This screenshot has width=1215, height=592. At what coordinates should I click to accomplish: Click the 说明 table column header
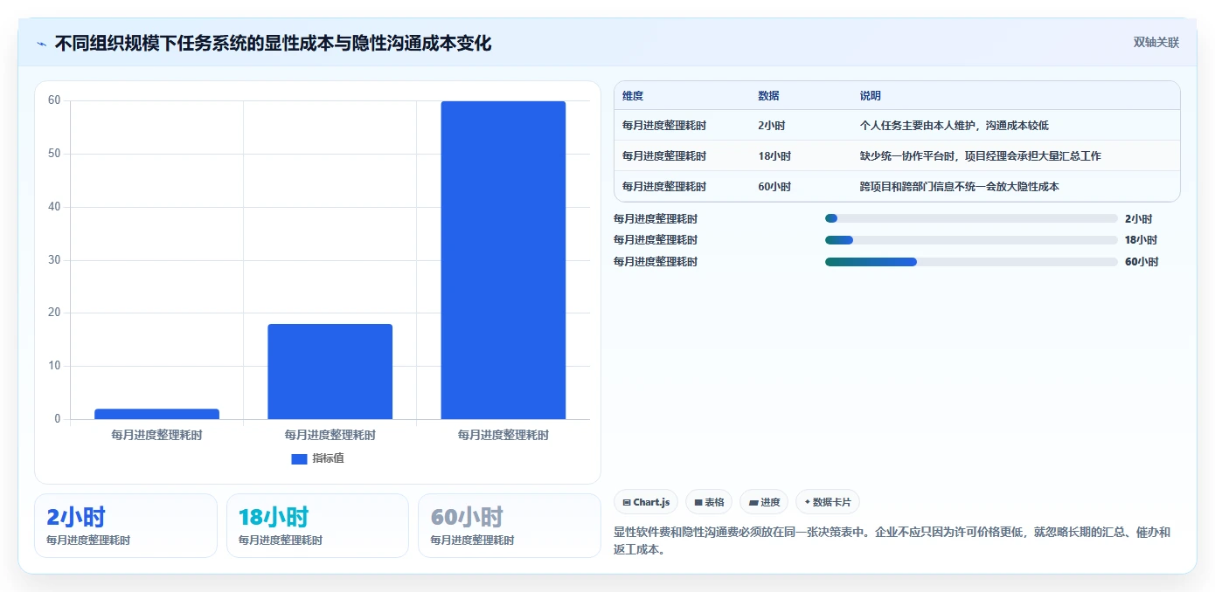pos(871,96)
